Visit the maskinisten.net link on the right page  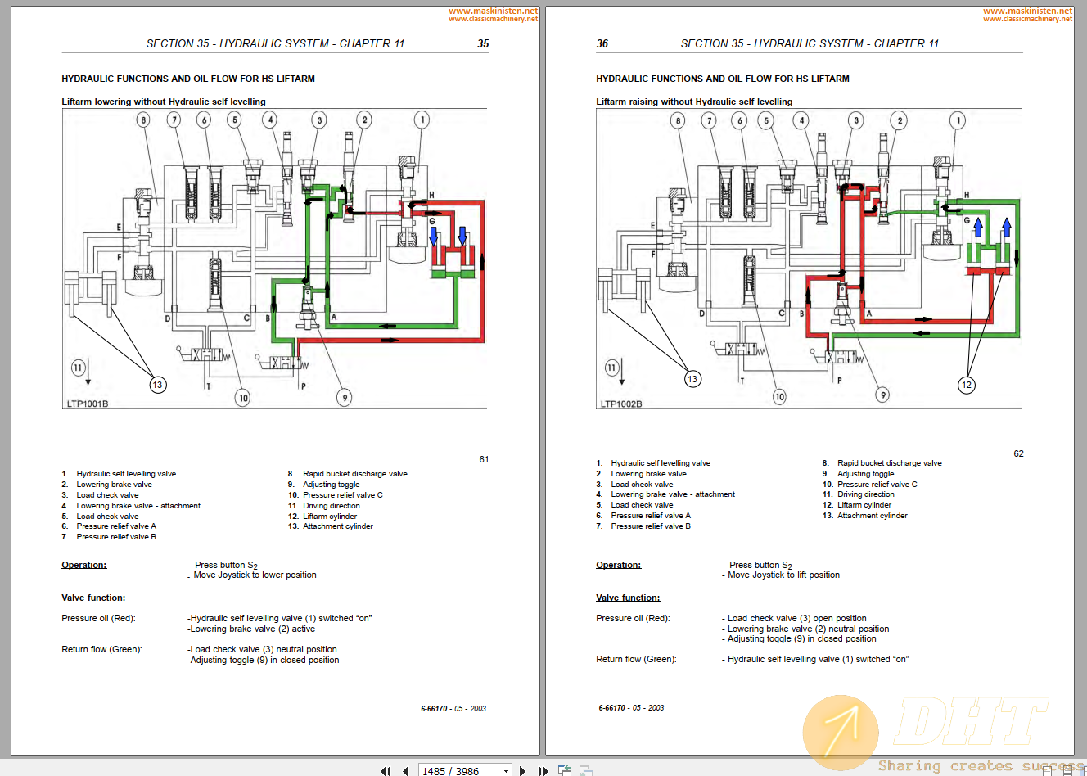coord(1028,11)
